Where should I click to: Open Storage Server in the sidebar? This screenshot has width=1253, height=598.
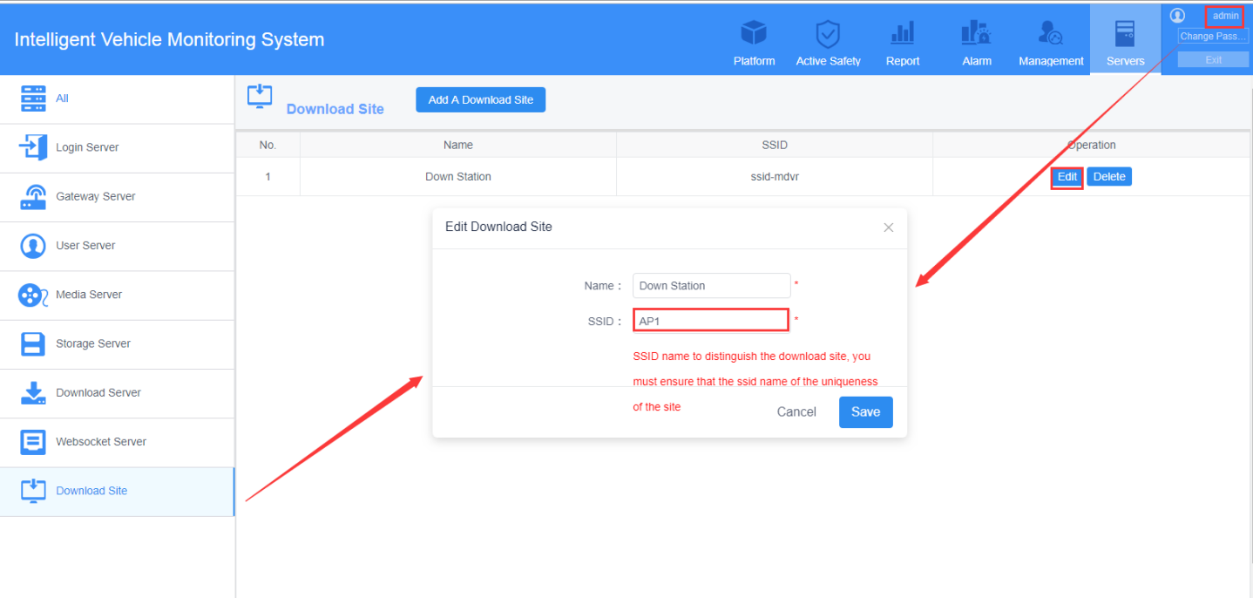point(117,343)
